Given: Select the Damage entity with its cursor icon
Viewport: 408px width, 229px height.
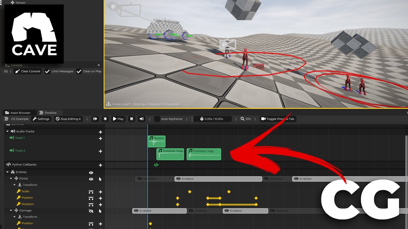Looking at the screenshot, I should point(100,211).
